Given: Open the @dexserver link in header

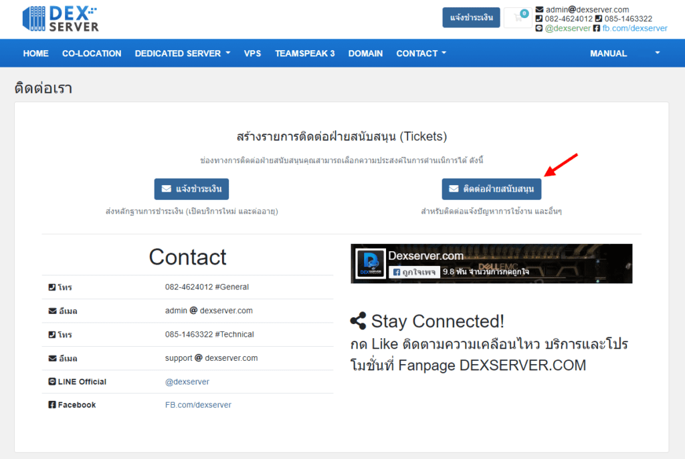Looking at the screenshot, I should [567, 28].
